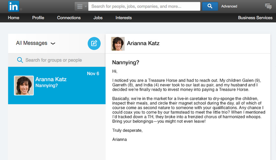
Task: Open the messages chat bubbles icon
Action: [x=268, y=6]
